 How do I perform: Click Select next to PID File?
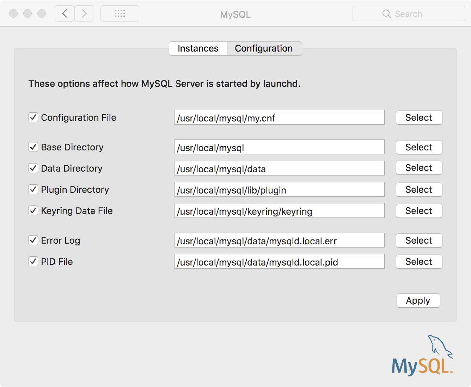point(419,262)
